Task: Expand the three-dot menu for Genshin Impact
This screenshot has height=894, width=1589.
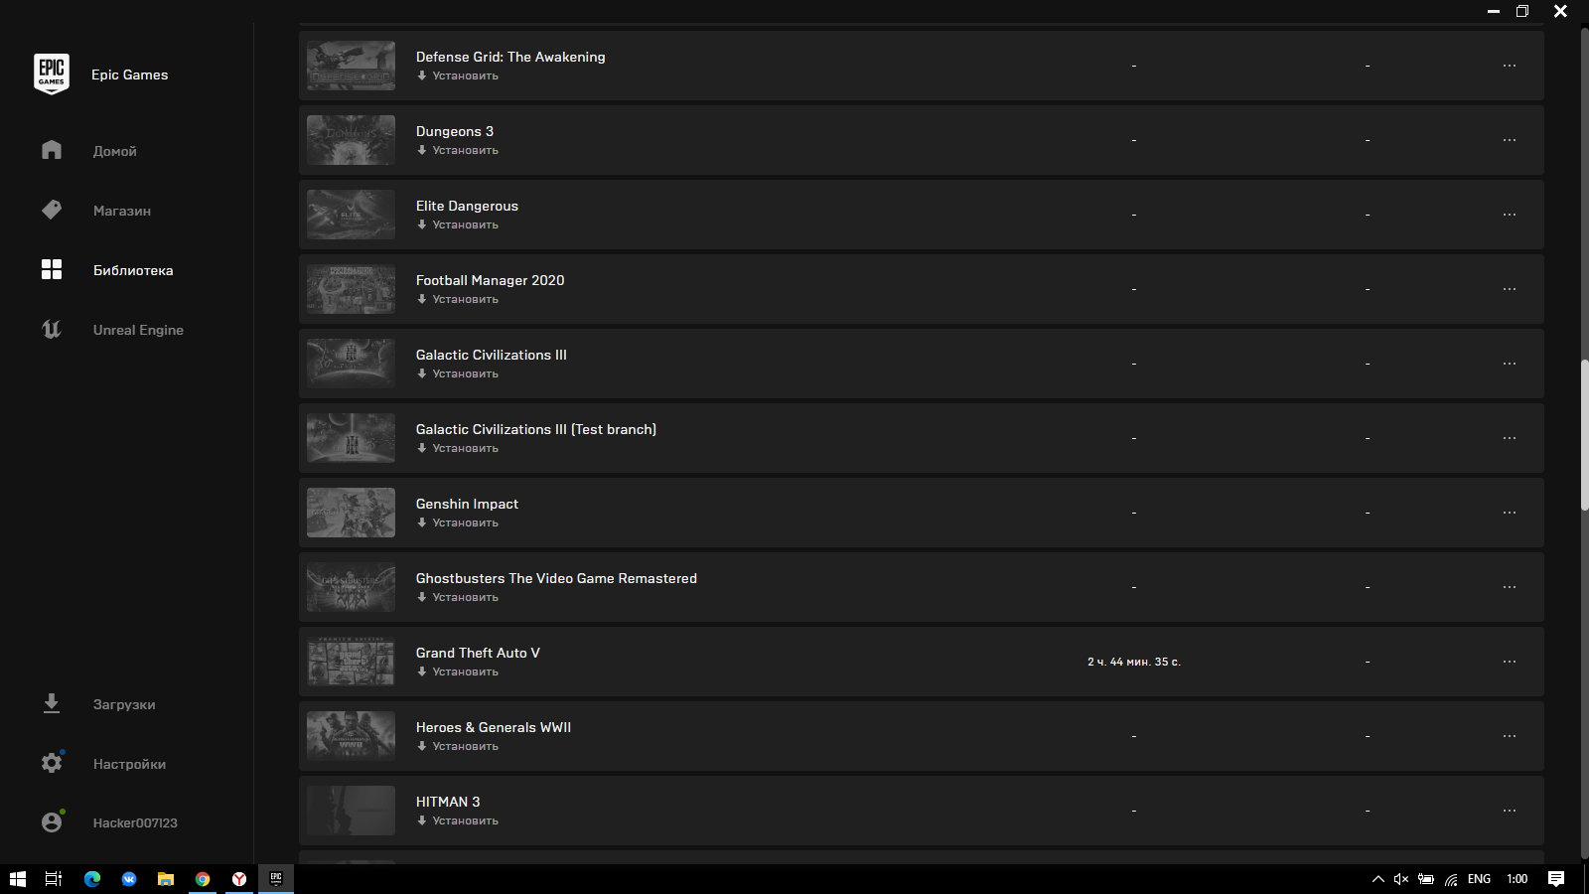Action: (1510, 513)
